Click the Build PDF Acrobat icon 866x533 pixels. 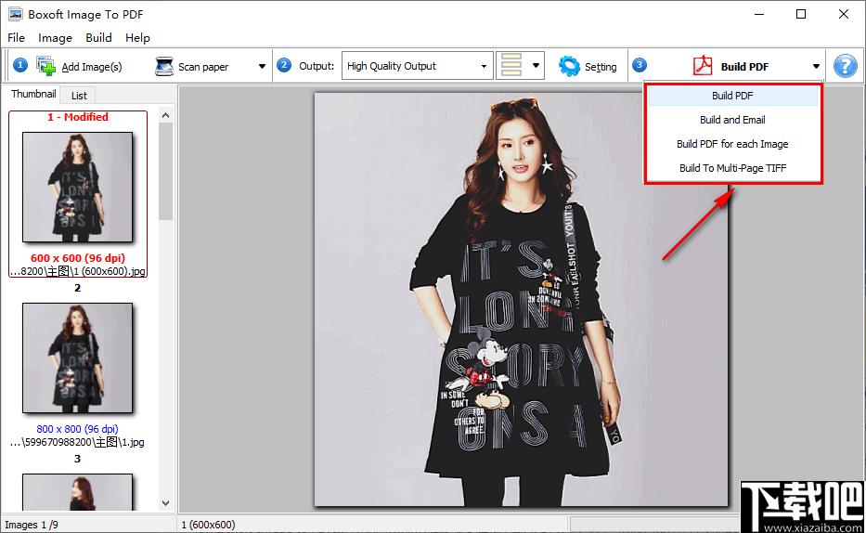tap(703, 66)
